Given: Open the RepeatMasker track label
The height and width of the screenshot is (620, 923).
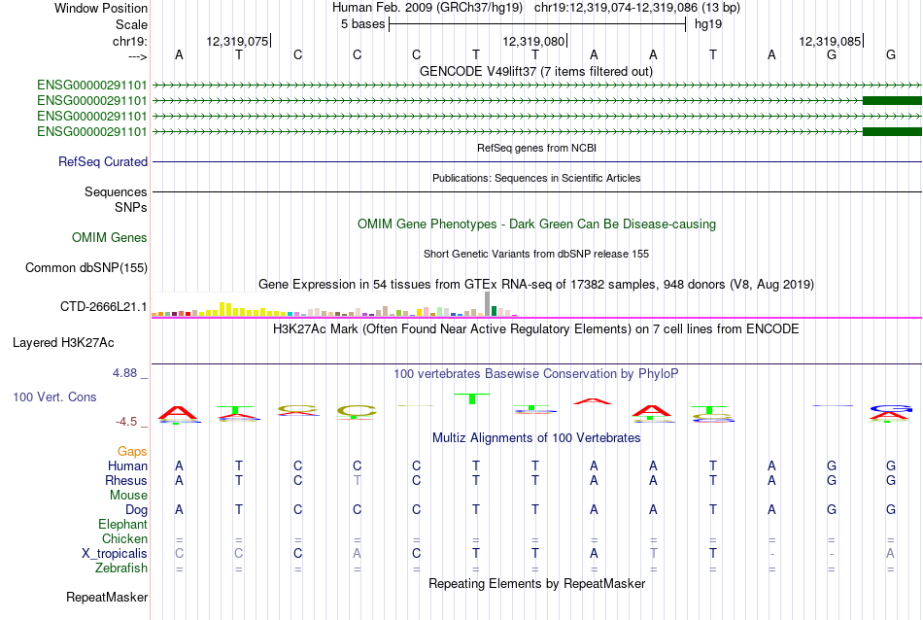Looking at the screenshot, I should 107,597.
